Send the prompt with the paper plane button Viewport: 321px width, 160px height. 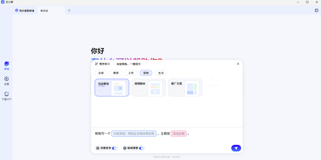pos(236,148)
